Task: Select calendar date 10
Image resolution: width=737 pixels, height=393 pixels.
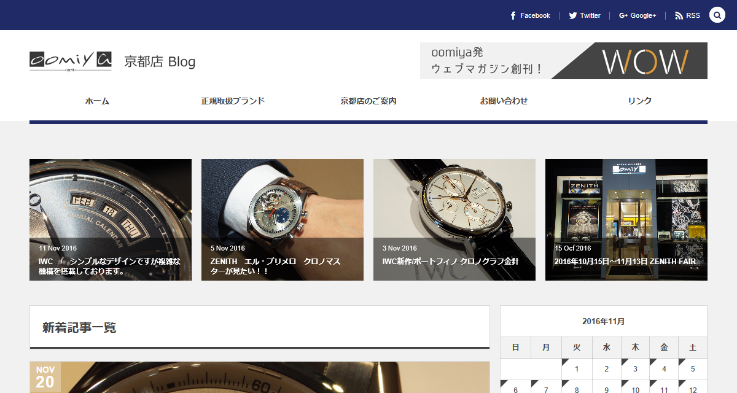Action: (635, 388)
